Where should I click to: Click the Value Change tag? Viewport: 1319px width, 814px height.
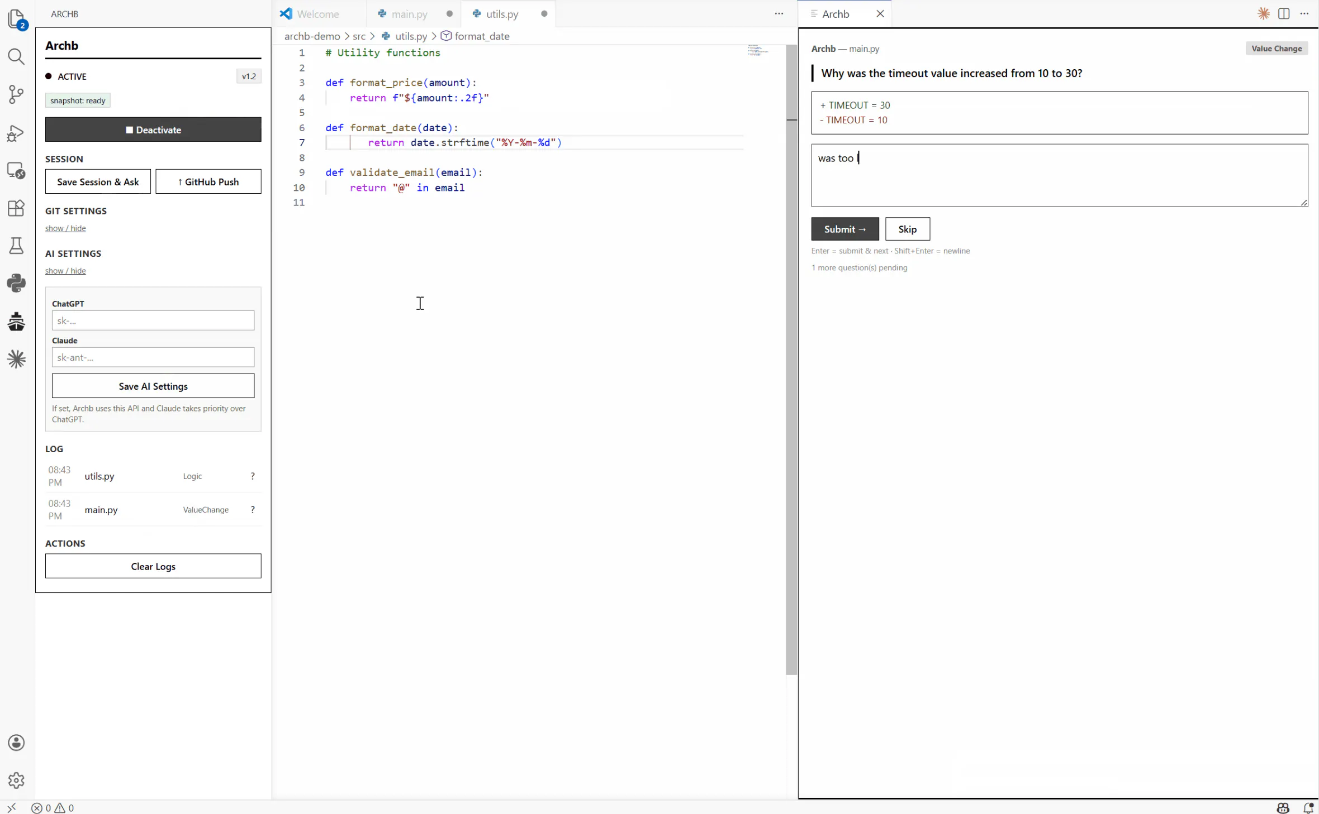click(x=1277, y=49)
